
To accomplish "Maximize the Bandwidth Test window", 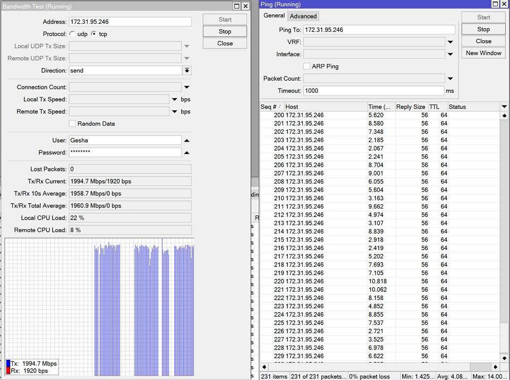I will click(237, 6).
